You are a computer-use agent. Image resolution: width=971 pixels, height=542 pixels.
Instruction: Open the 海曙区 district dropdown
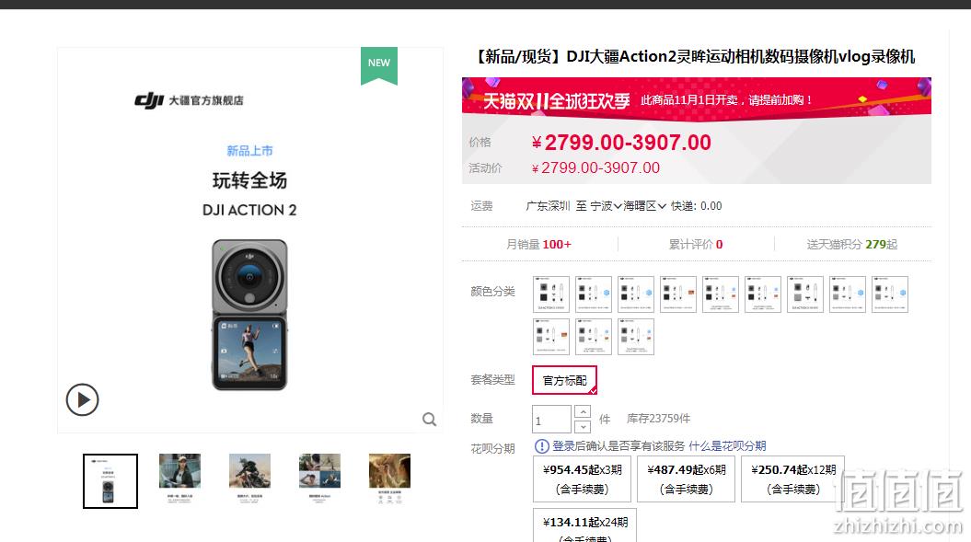644,206
